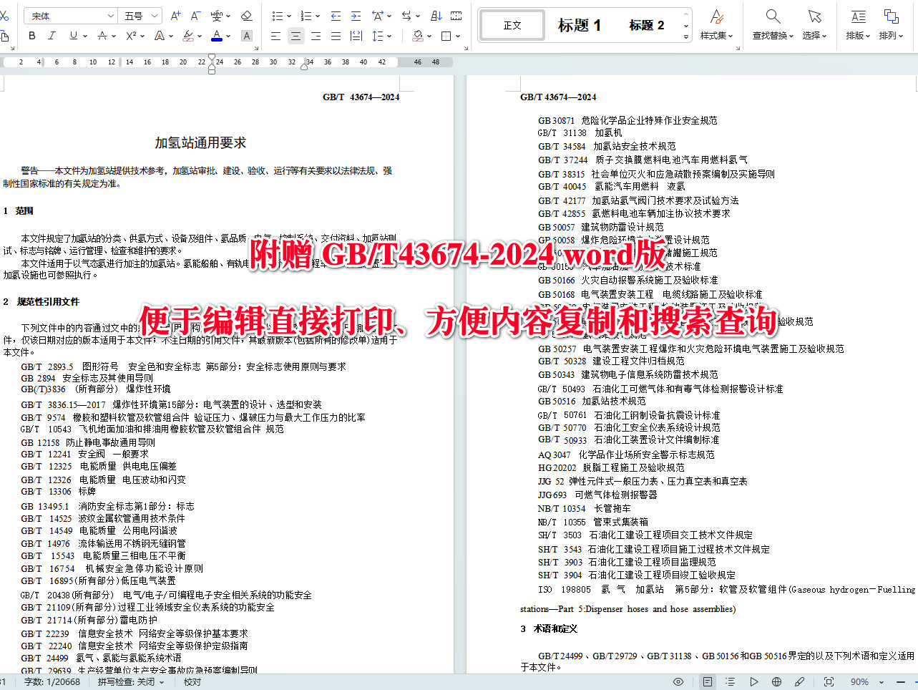Image resolution: width=918 pixels, height=690 pixels.
Task: Open the 查找替换 find and replace
Action: tap(773, 25)
